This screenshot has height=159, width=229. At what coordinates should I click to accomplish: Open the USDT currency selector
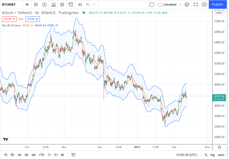tap(219, 13)
